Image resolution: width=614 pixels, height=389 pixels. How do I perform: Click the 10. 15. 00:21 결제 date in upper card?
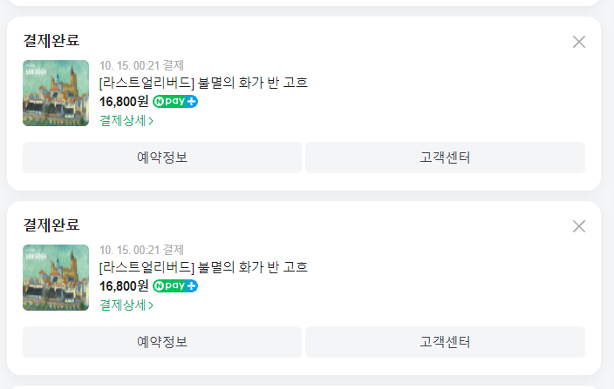click(x=141, y=65)
